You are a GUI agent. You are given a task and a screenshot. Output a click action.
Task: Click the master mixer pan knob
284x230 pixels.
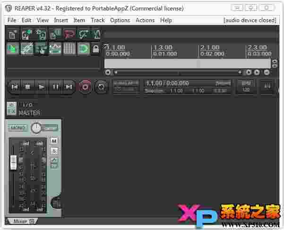pos(36,128)
